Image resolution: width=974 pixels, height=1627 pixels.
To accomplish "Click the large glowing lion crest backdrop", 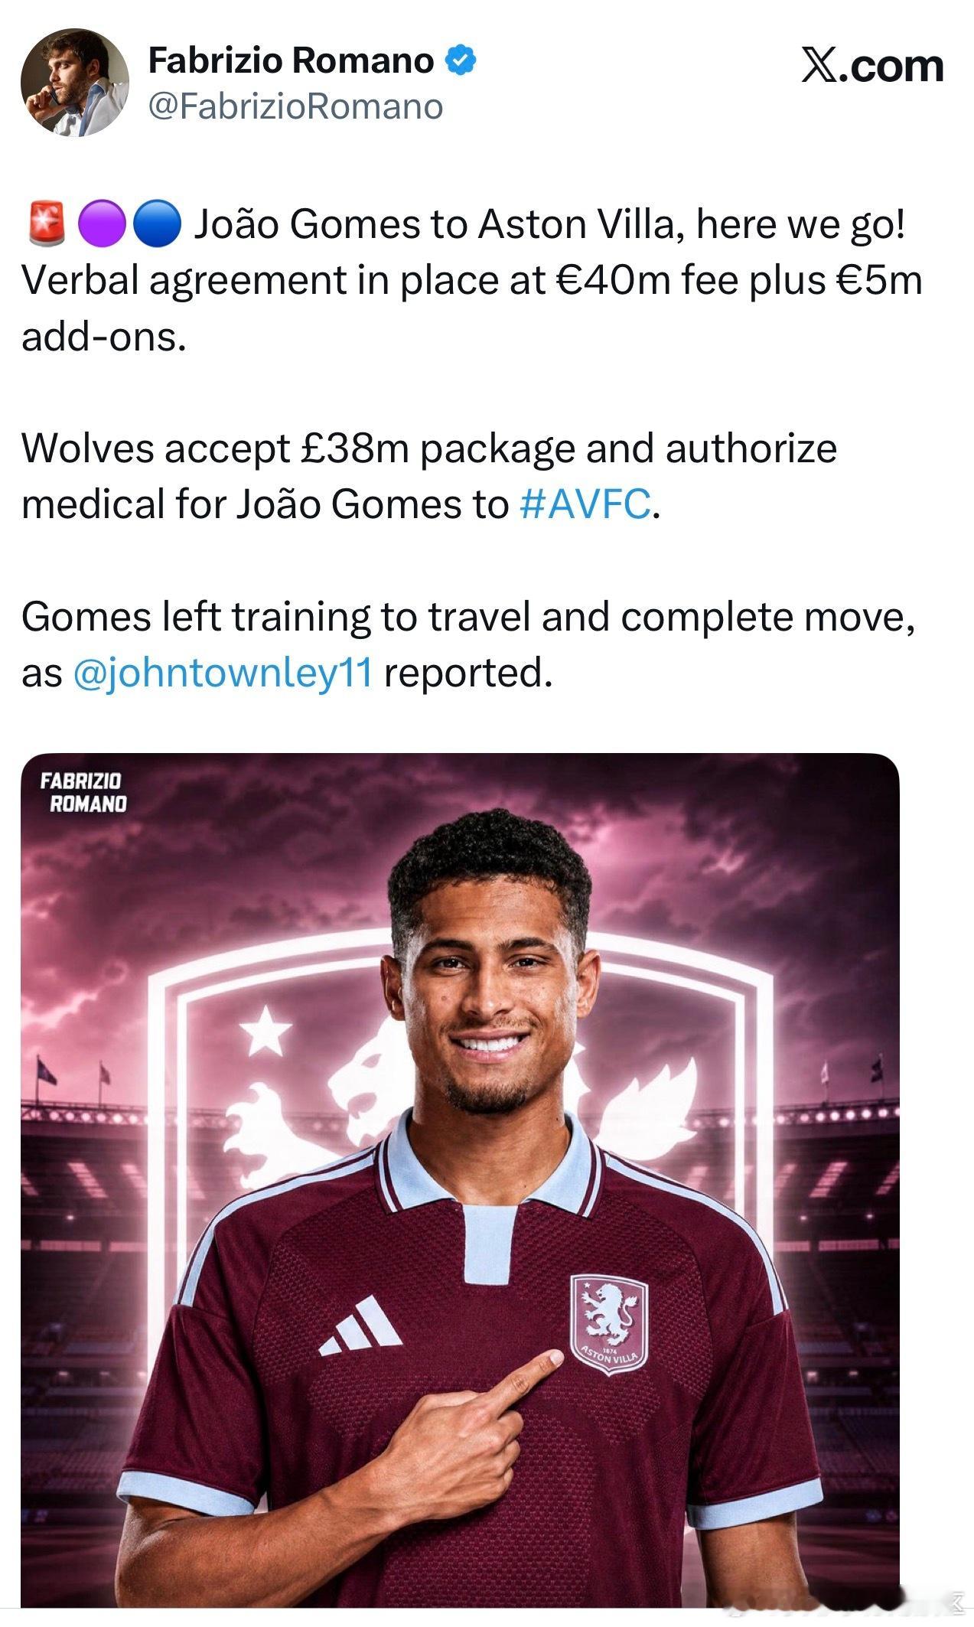I will [x=460, y=1071].
